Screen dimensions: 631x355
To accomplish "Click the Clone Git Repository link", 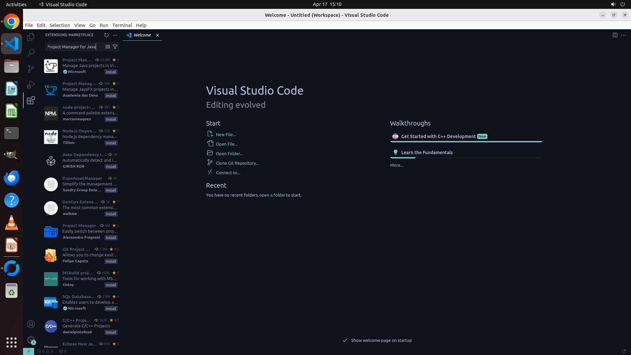I will point(237,163).
